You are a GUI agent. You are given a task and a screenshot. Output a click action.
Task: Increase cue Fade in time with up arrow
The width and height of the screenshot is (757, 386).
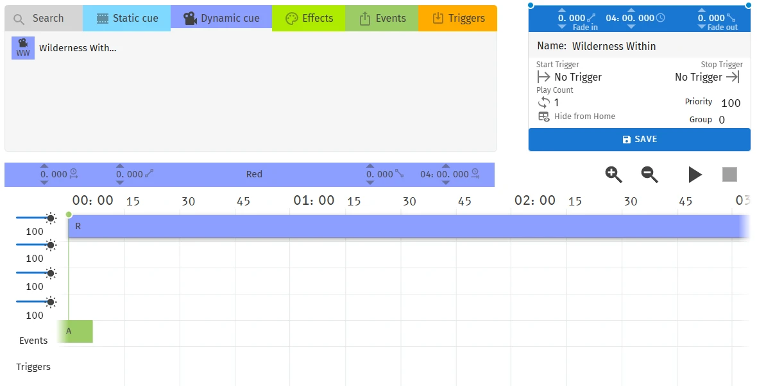(562, 10)
